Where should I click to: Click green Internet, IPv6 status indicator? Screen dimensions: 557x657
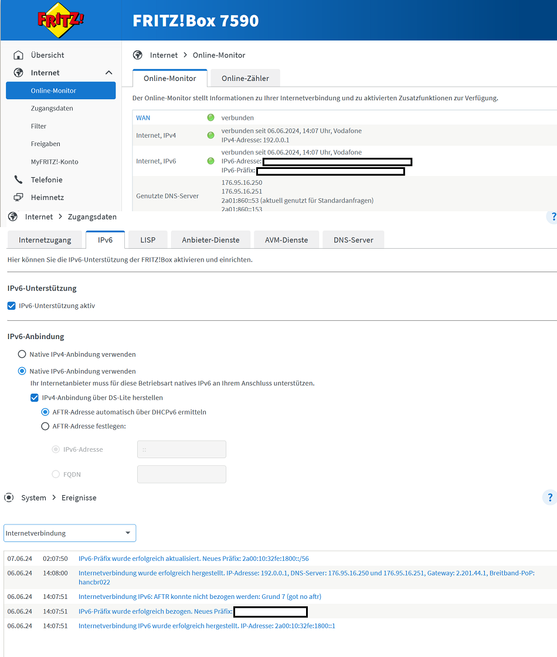click(x=210, y=161)
